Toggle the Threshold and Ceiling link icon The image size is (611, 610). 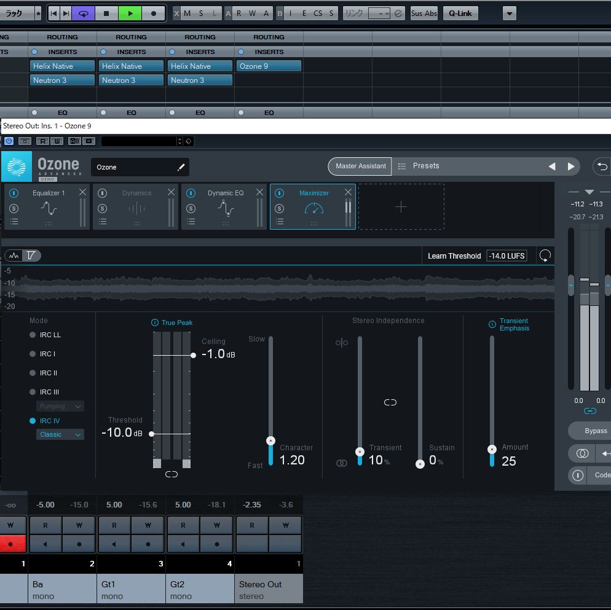tap(171, 474)
